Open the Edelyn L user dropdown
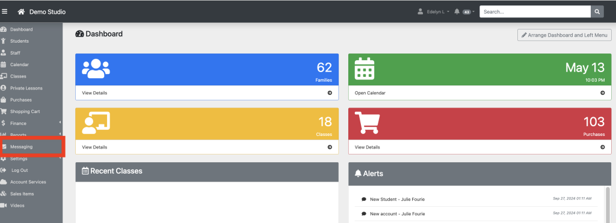Screen dimensions: 616x223 438,12
